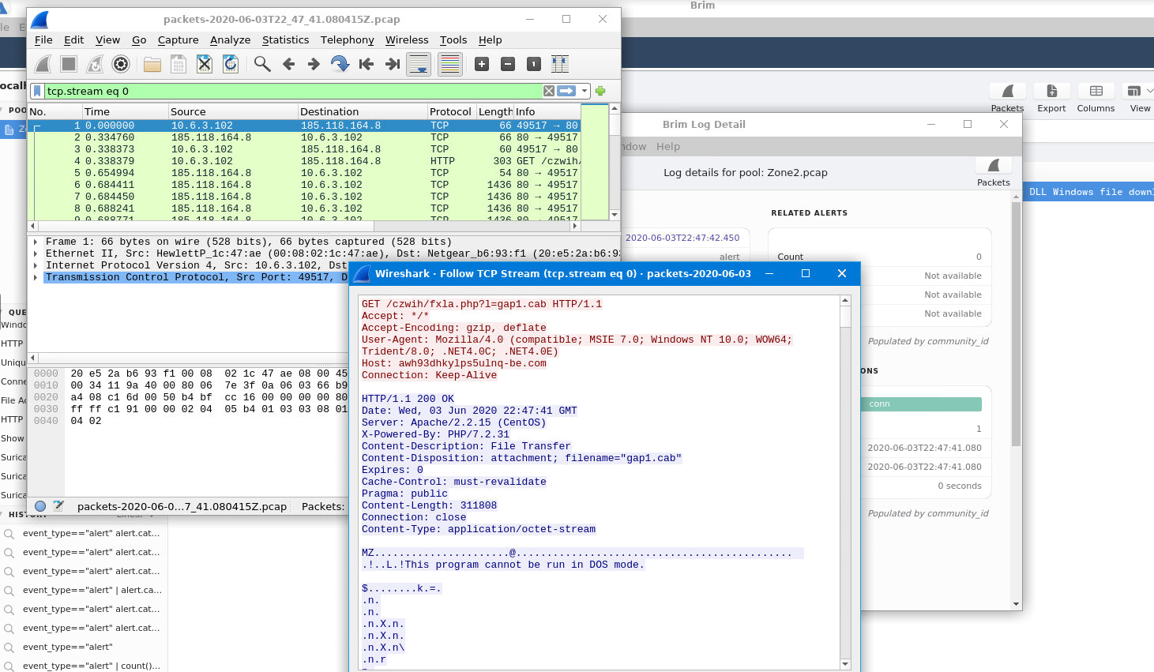Open Packets in Brim Log Detail window
This screenshot has height=672, width=1154.
(x=994, y=171)
